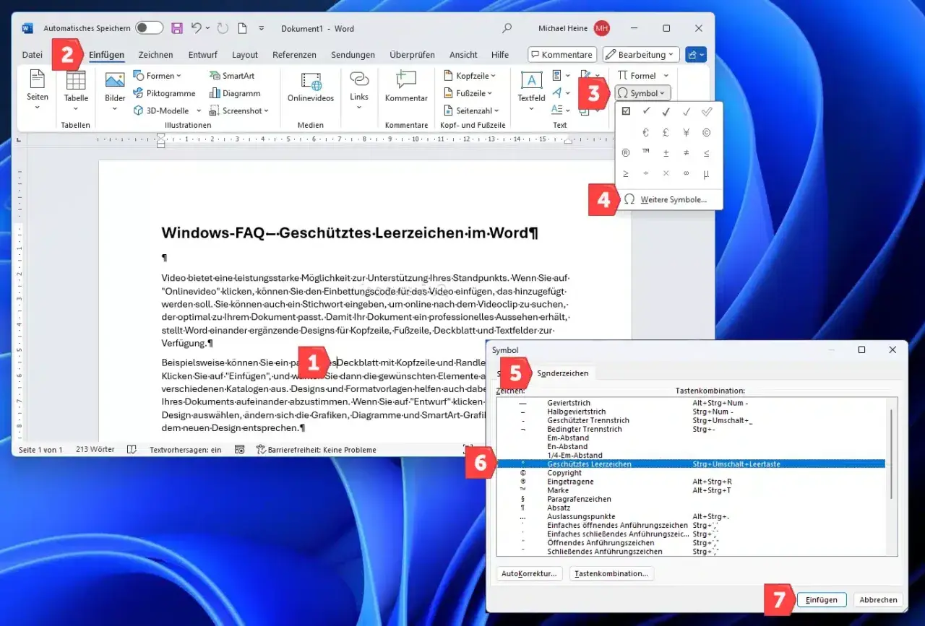Screen dimensions: 925x626
Task: Click the spelling check icon in status bar
Action: (x=132, y=449)
